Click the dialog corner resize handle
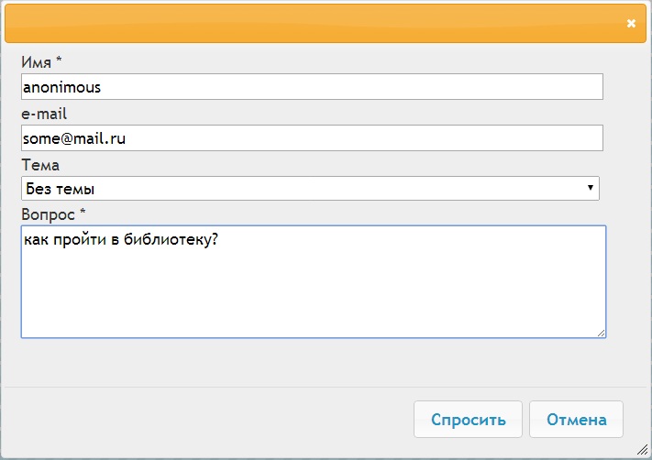Viewport: 652px width, 460px height. 642,449
